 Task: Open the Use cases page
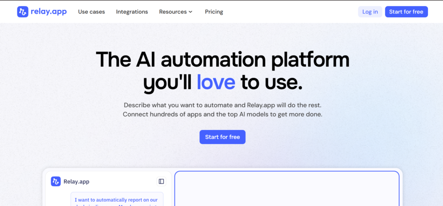[x=92, y=12]
